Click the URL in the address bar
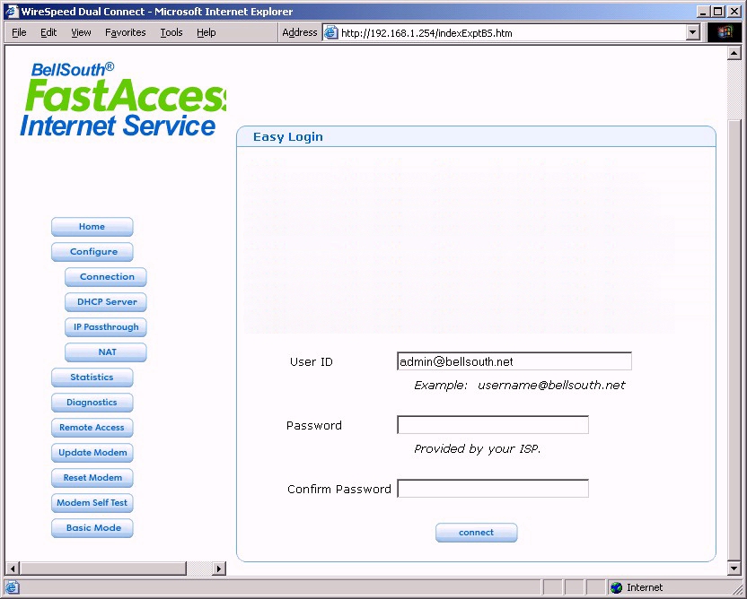 pyautogui.click(x=426, y=33)
